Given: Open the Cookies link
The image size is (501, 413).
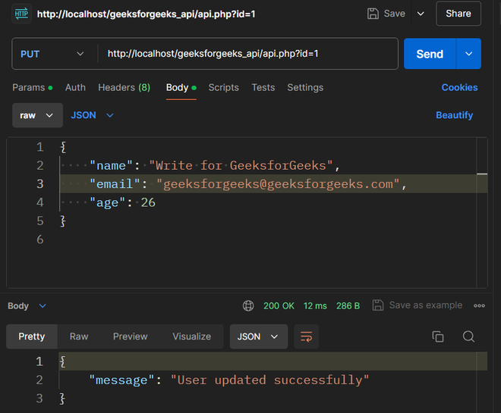Looking at the screenshot, I should click(x=459, y=88).
